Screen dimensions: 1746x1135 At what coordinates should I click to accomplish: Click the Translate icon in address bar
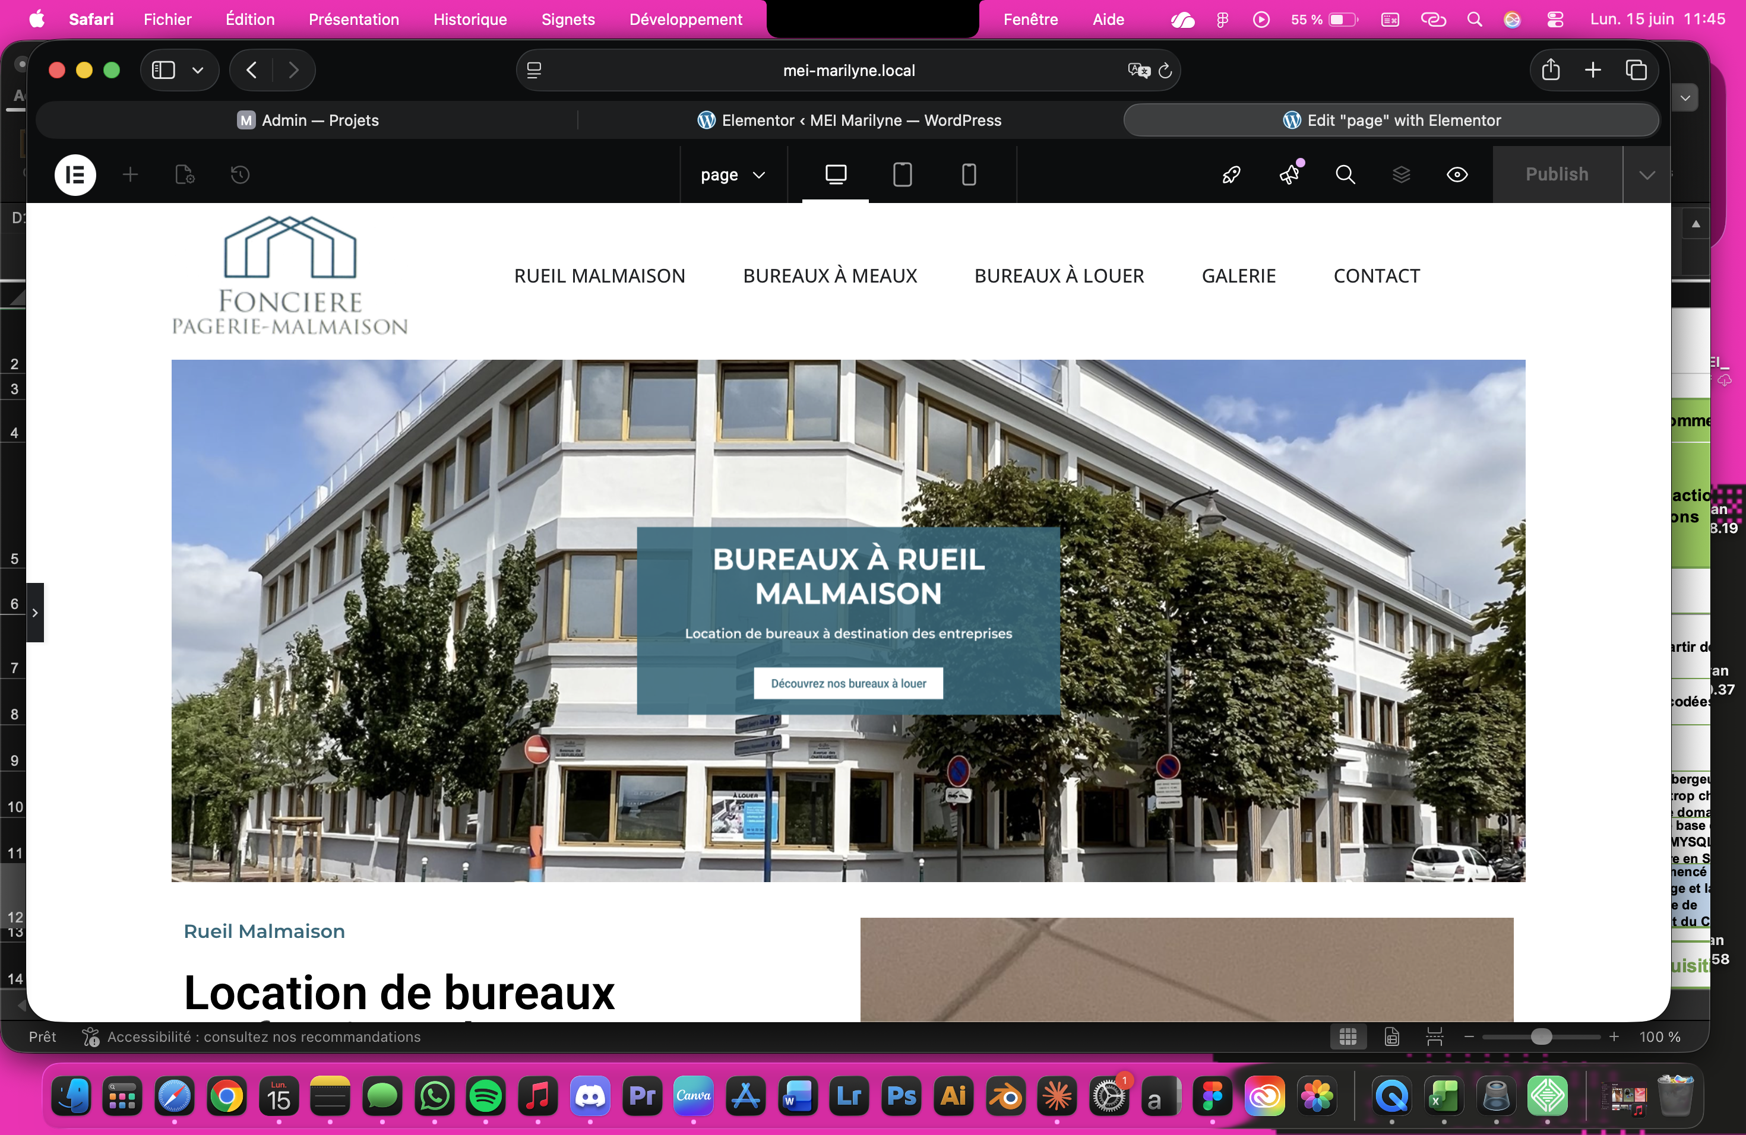[1138, 71]
